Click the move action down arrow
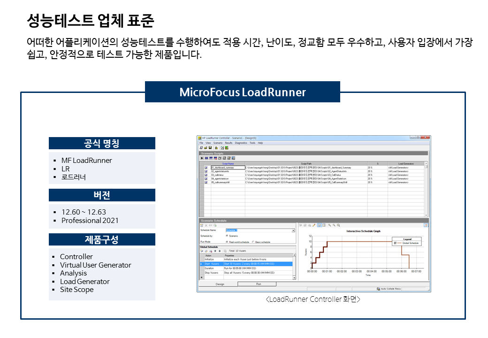The image size is (488, 338). pos(220,251)
